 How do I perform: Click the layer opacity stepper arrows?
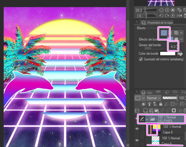(185, 98)
